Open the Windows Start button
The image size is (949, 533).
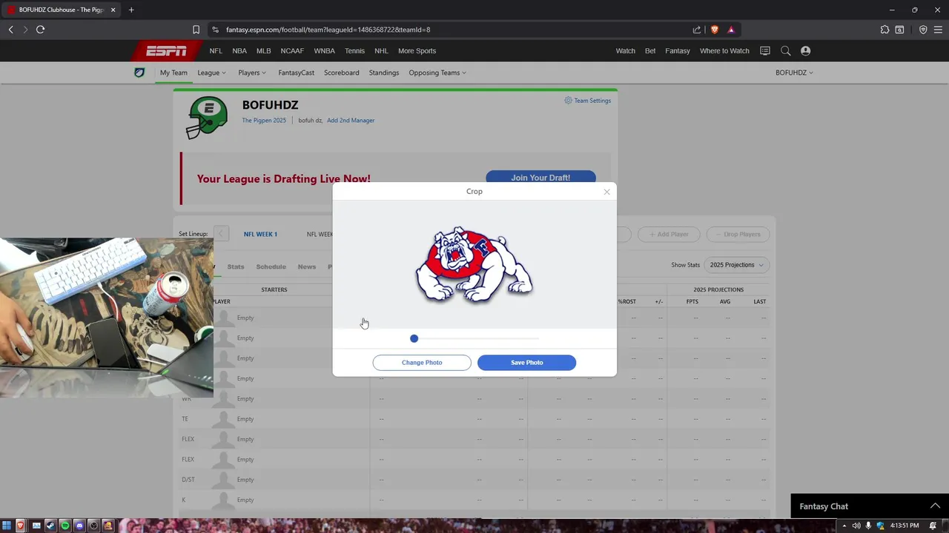pos(7,526)
